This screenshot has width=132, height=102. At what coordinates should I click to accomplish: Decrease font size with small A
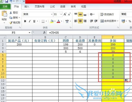69,14
